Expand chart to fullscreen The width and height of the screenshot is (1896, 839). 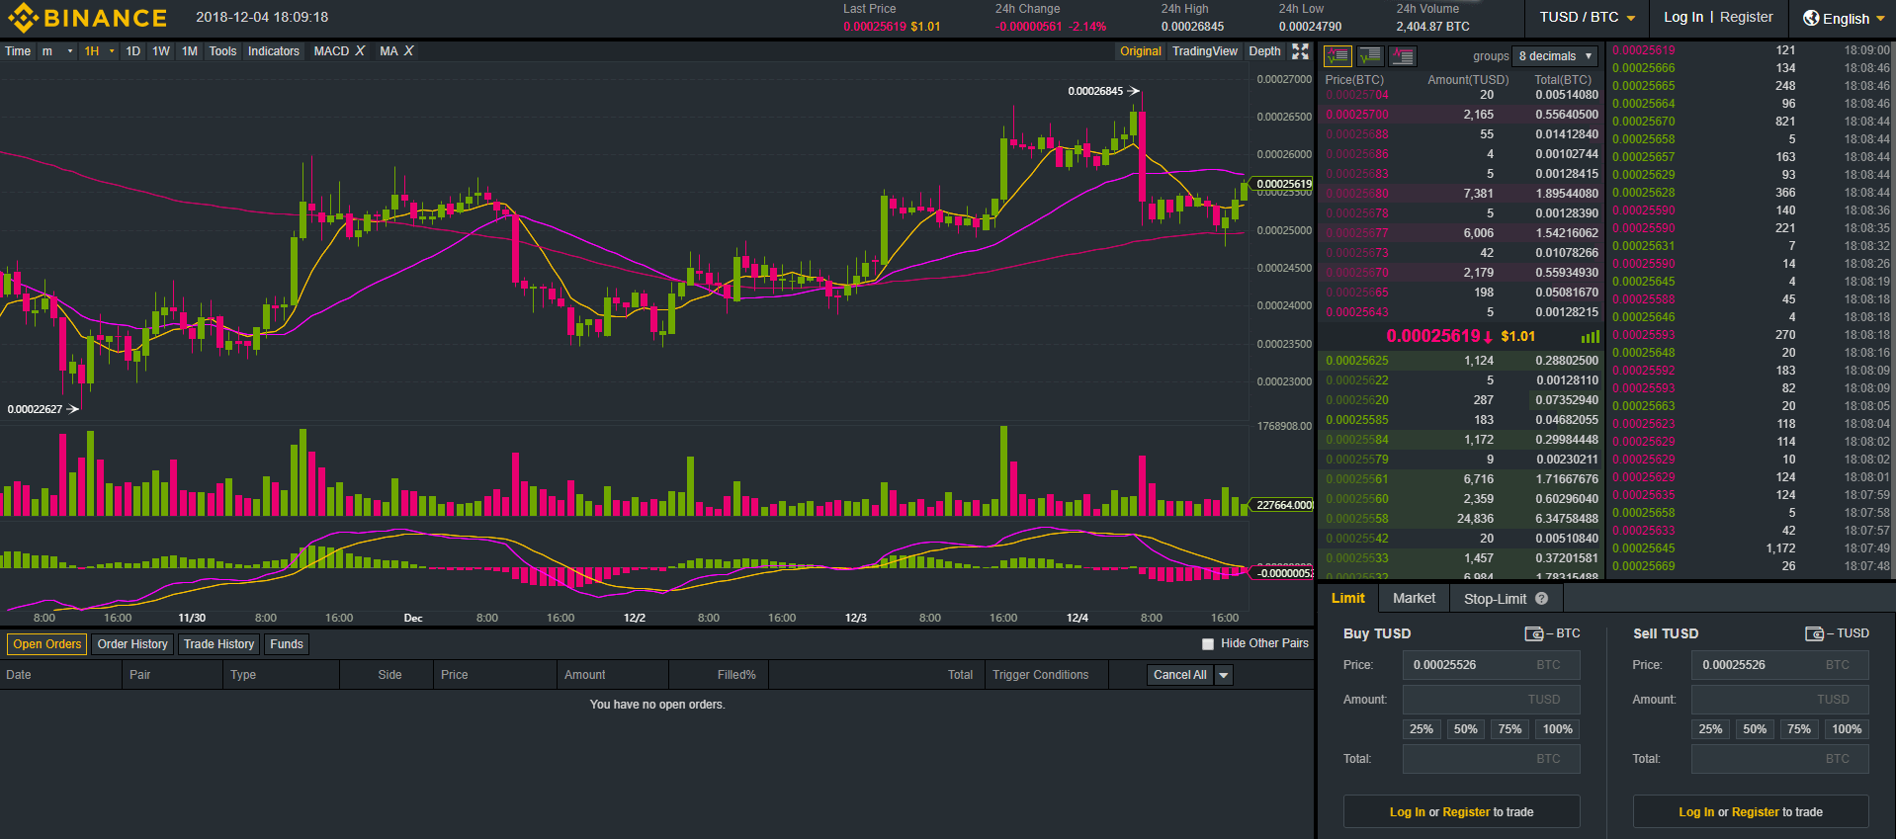tap(1300, 51)
